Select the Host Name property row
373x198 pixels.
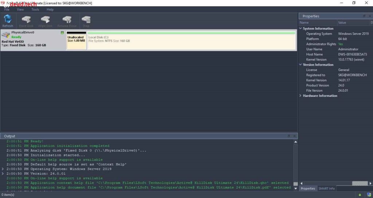(x=335, y=54)
